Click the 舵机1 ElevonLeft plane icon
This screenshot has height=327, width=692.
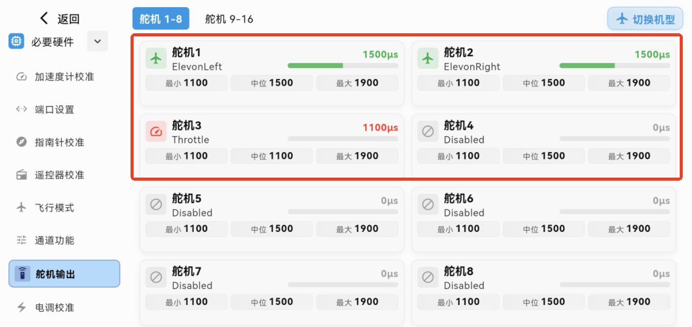(156, 59)
